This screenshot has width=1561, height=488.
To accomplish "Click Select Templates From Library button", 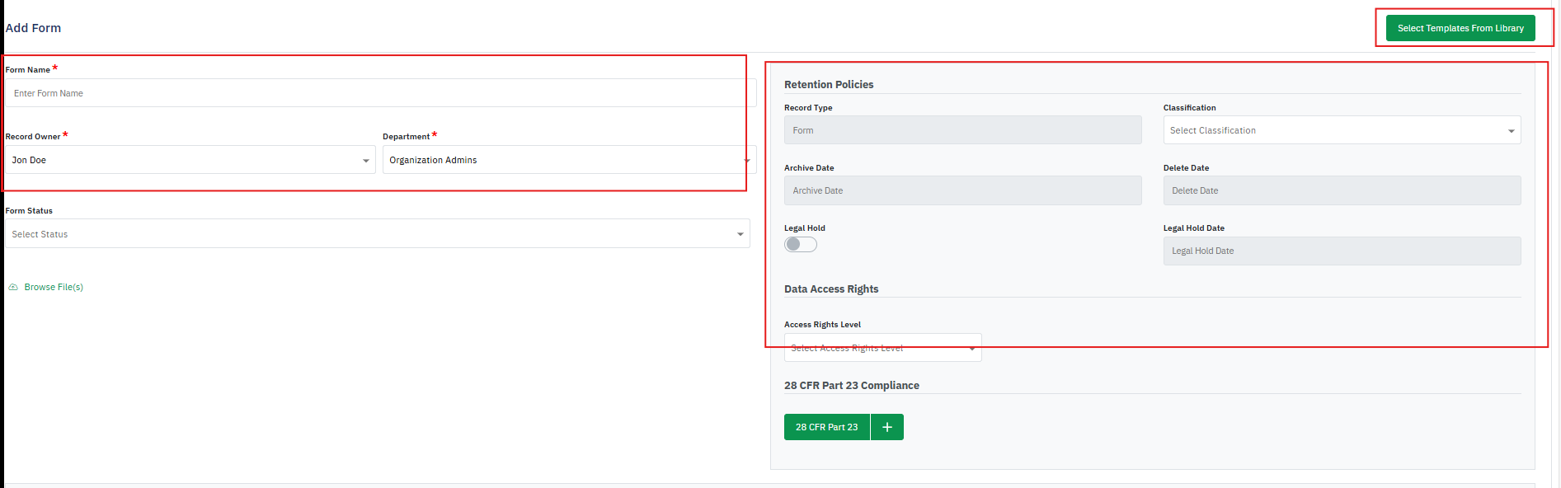I will pos(1460,28).
